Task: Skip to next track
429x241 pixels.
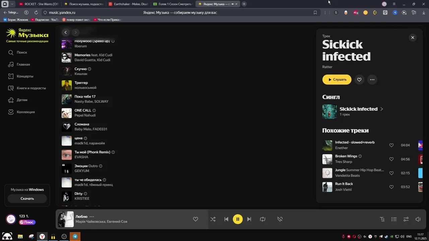Action: [x=249, y=219]
